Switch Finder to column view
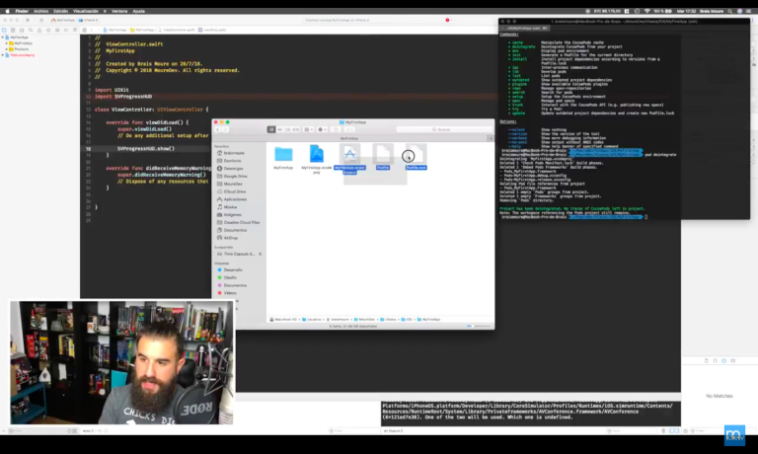The image size is (758, 454). tap(287, 129)
